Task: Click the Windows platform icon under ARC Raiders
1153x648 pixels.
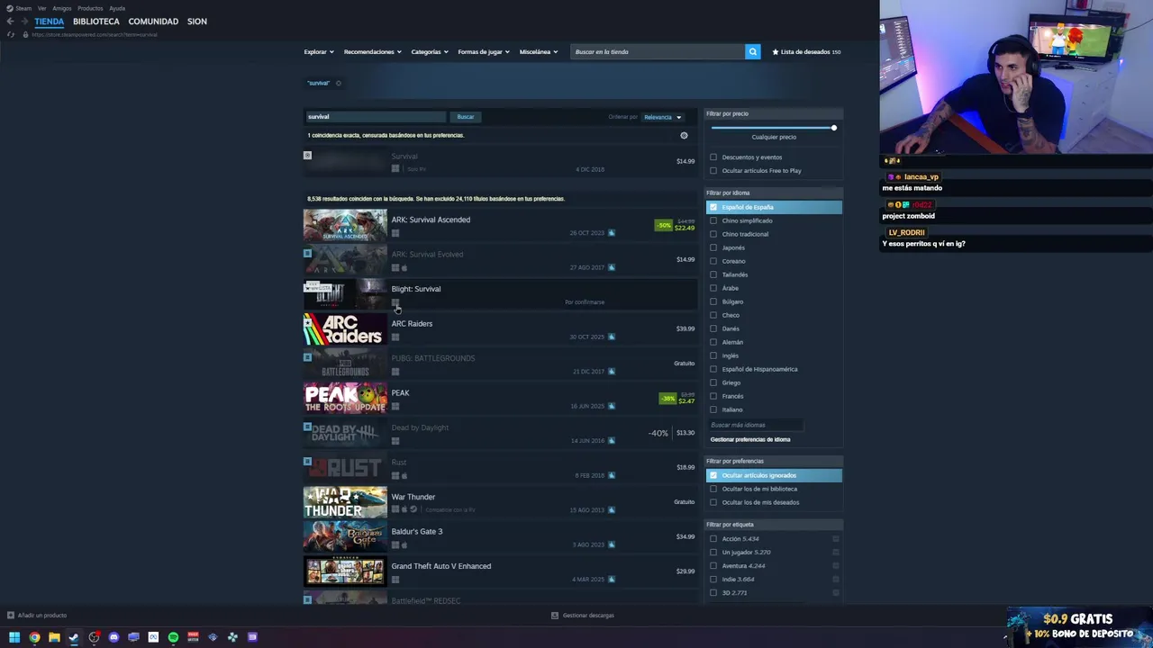Action: (395, 337)
